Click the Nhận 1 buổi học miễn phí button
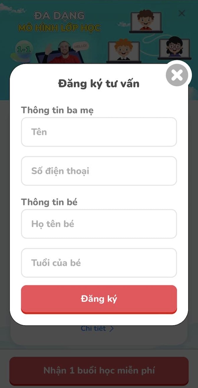Viewport: 198px width, 388px height. [x=99, y=370]
